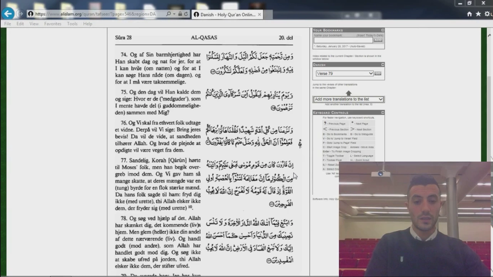Open the browser Home icon
The height and width of the screenshot is (277, 493).
tap(469, 14)
